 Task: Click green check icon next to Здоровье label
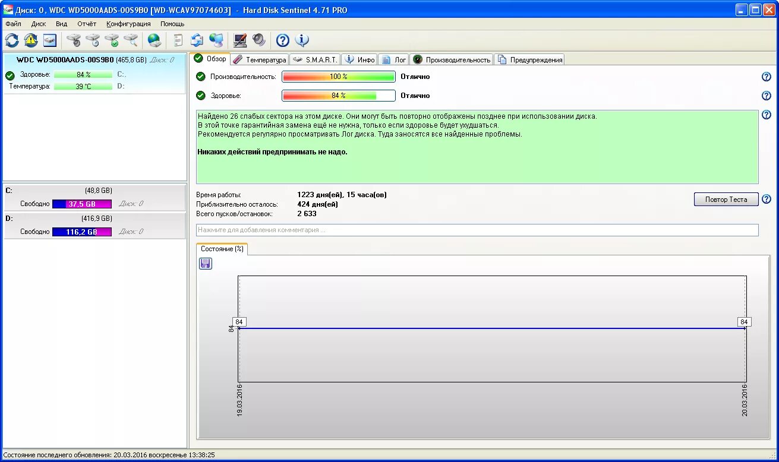tap(201, 96)
